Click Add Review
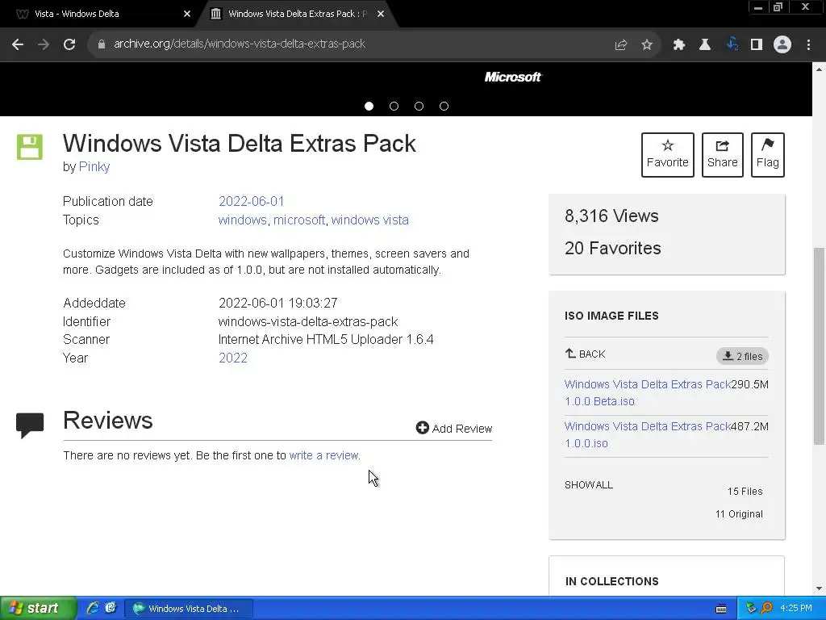 click(x=454, y=428)
